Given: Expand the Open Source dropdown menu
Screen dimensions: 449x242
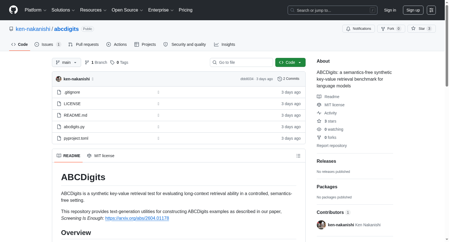Looking at the screenshot, I should 127,10.
